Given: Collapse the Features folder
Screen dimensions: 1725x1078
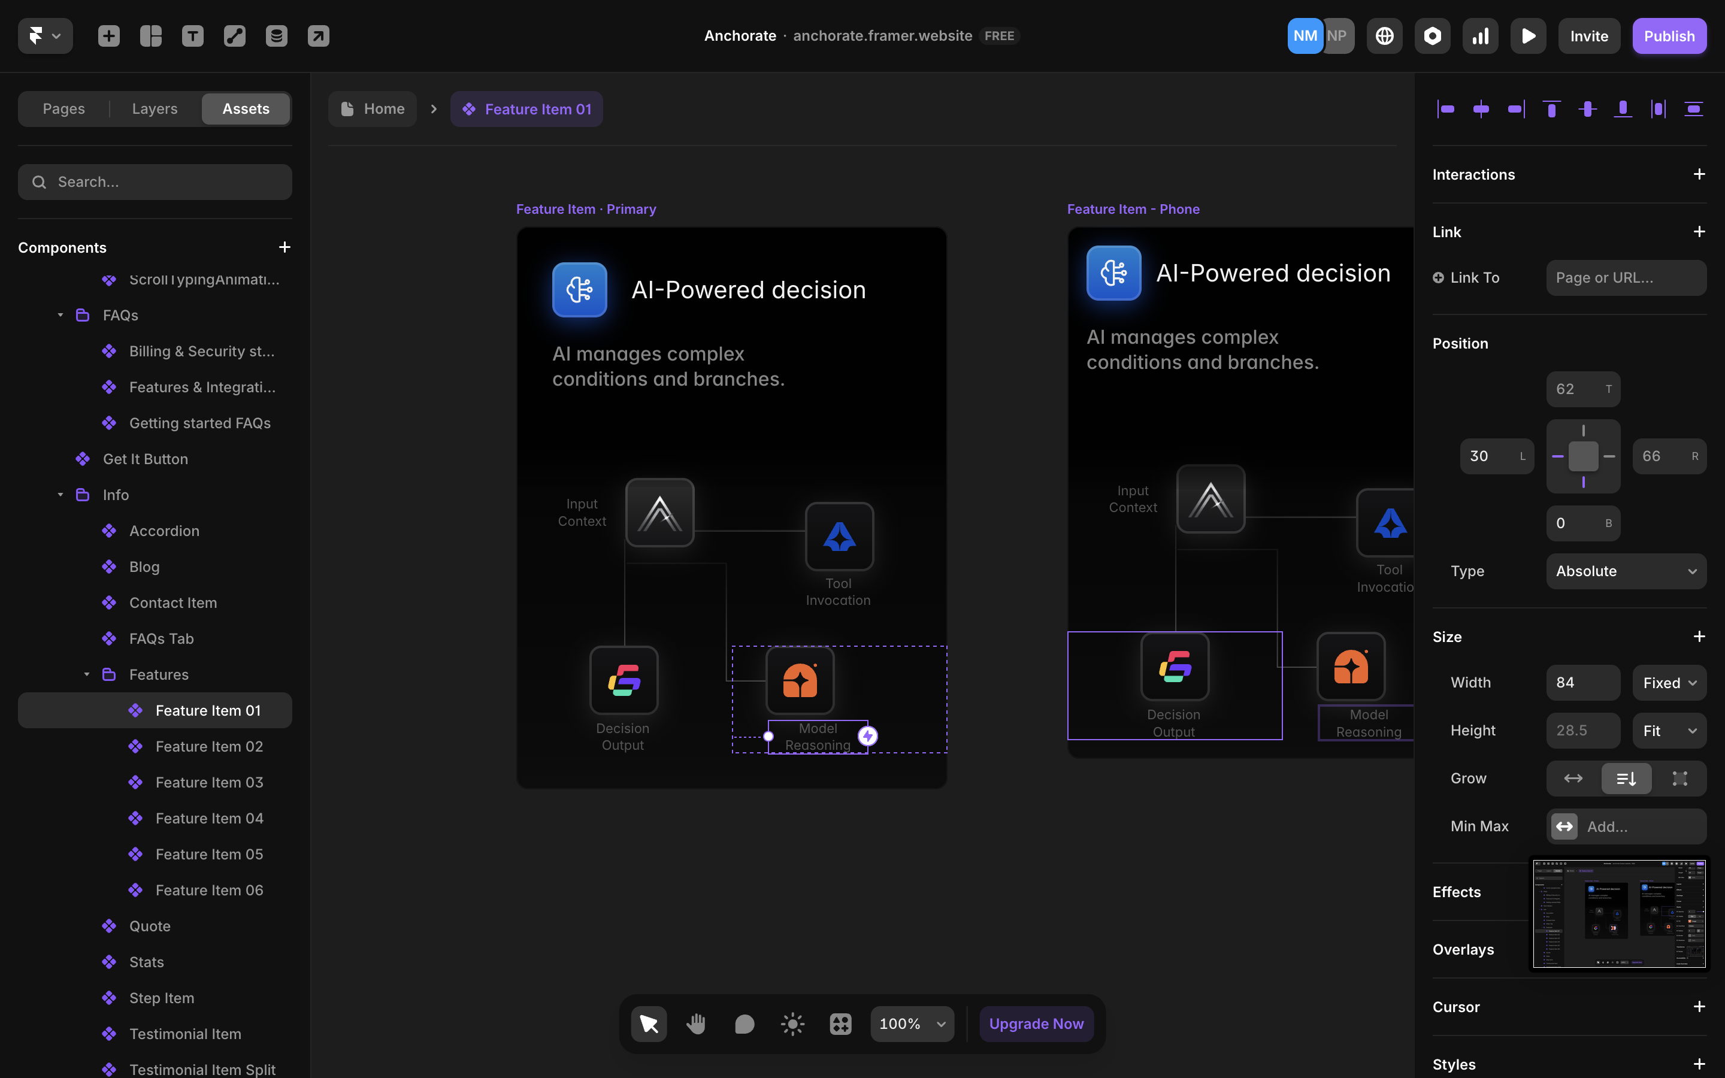Looking at the screenshot, I should (87, 674).
